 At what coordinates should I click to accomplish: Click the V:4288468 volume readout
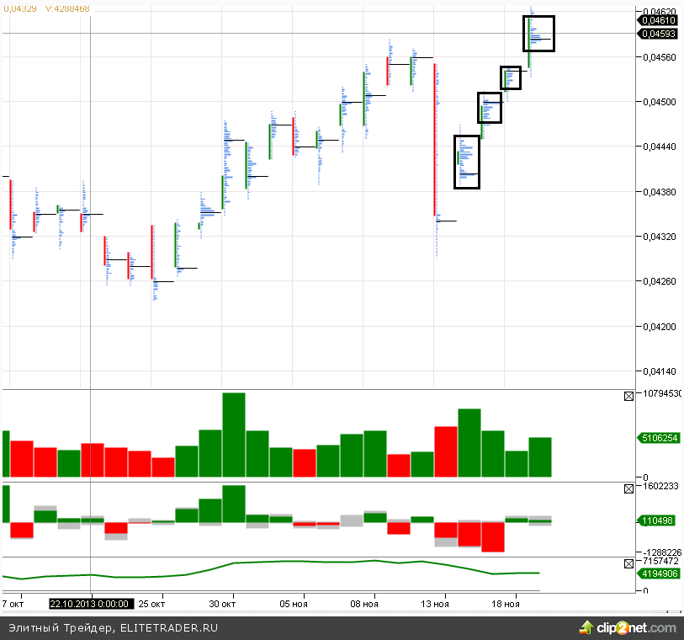coord(67,8)
